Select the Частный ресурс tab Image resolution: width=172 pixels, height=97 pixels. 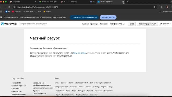(111, 2)
